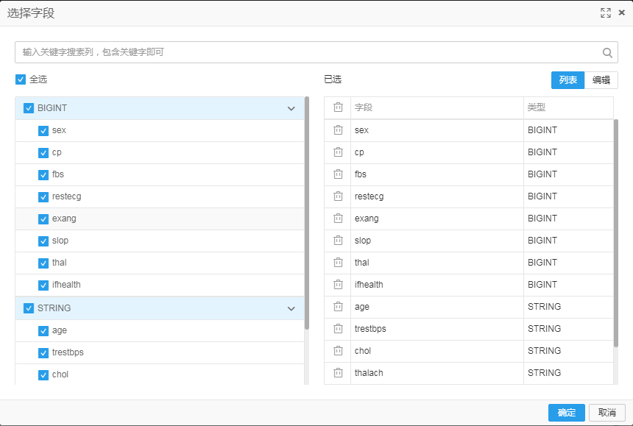Clear all selected fields with header trash icon
This screenshot has width=633, height=426.
click(x=339, y=107)
